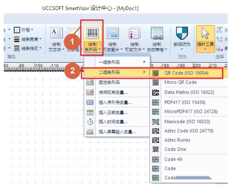Click the Draw Text Block (绘制文本块) icon
The image size is (231, 186).
point(56,33)
